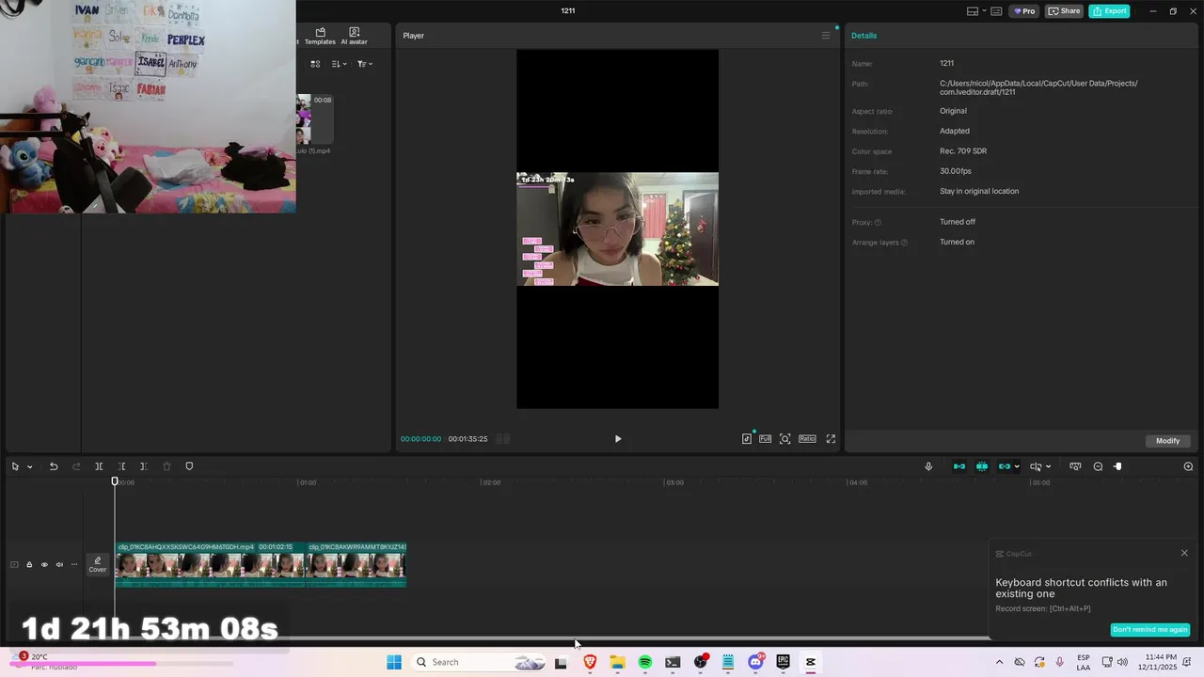1204x677 pixels.
Task: Lock the main video track
Action: 29,565
